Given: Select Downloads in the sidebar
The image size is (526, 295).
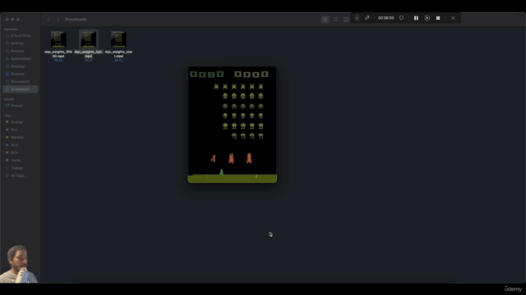Looking at the screenshot, I should [x=20, y=89].
